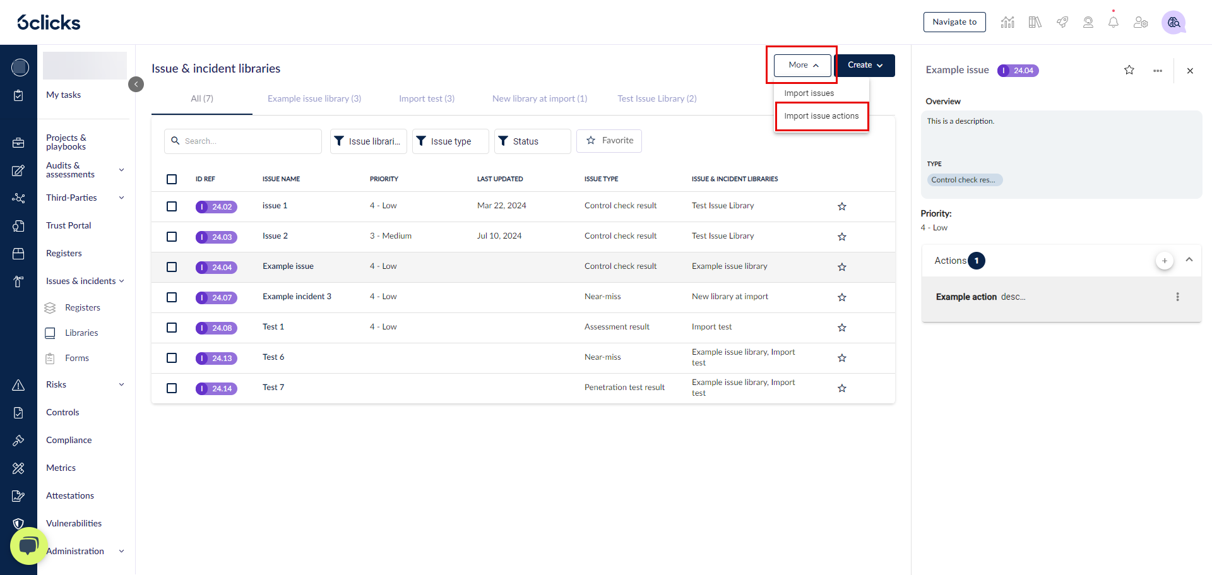Click the Metrics tools sidebar icon
1212x575 pixels.
click(x=18, y=468)
